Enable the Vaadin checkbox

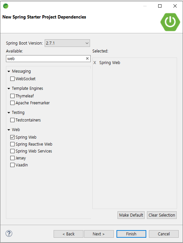pyautogui.click(x=12, y=165)
